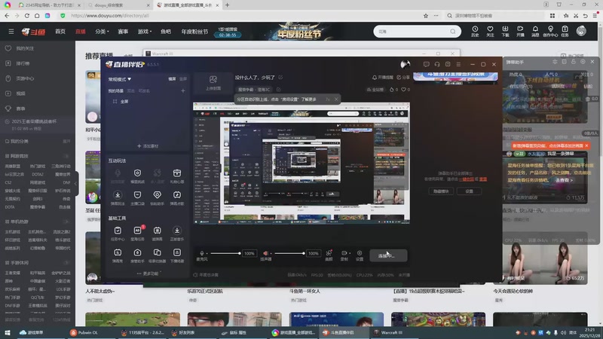Open message icon in 直播伴侣 title bar
Image resolution: width=603 pixels, height=339 pixels.
[426, 64]
